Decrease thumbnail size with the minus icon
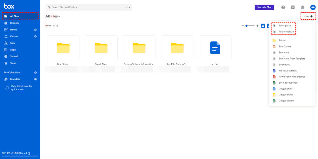This screenshot has width=318, height=159. tap(243, 26)
